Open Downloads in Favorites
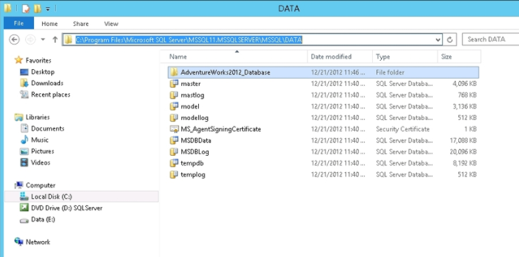Image resolution: width=519 pixels, height=257 pixels. click(47, 83)
